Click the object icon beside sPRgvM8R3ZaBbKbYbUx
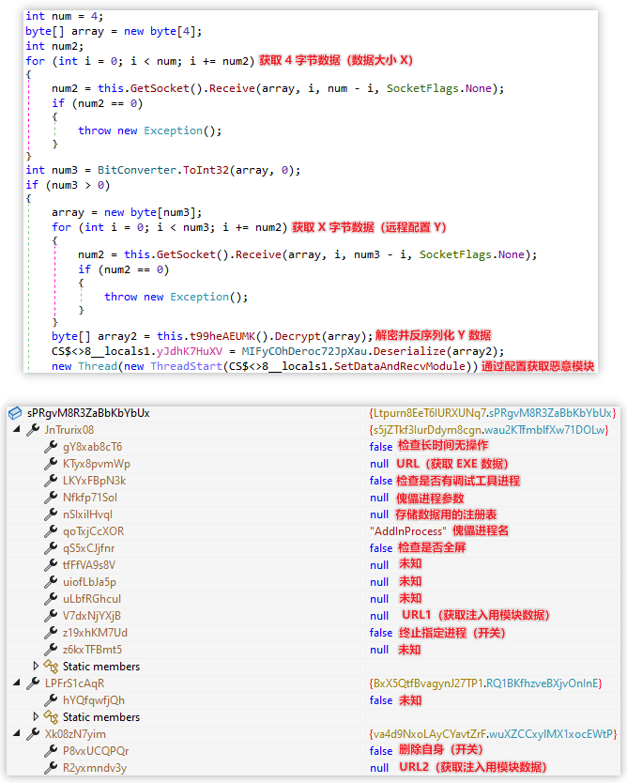This screenshot has height=783, width=627. [15, 413]
